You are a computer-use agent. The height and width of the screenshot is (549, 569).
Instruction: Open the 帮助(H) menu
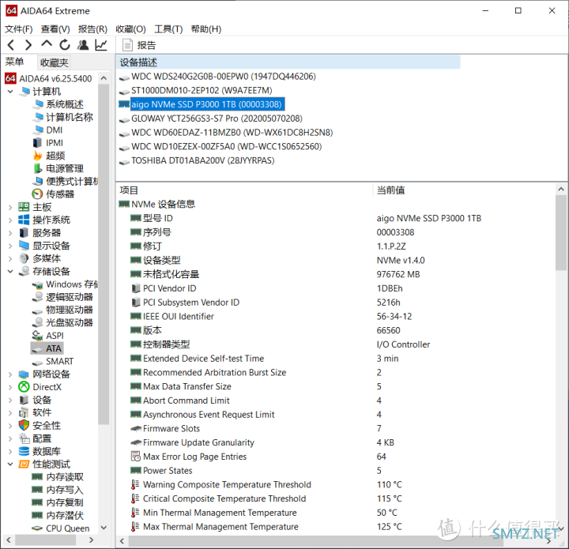click(x=206, y=29)
